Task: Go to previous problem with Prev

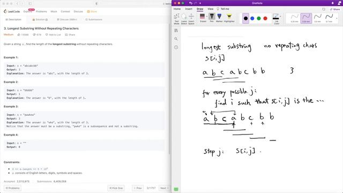Action: pos(138,188)
